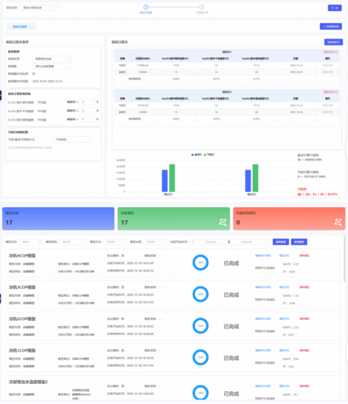Click the red energy saving rate formula

click(x=317, y=194)
